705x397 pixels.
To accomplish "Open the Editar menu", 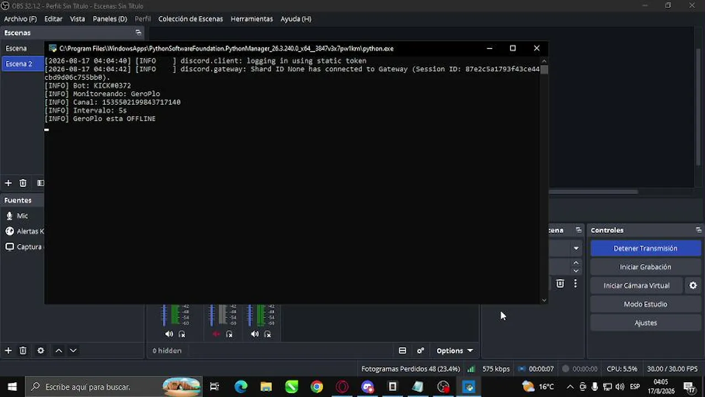I will tap(53, 19).
